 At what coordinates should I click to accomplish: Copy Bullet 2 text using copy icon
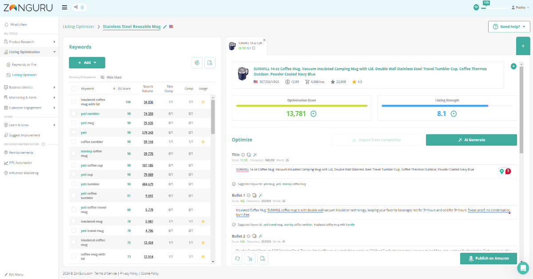click(x=255, y=236)
